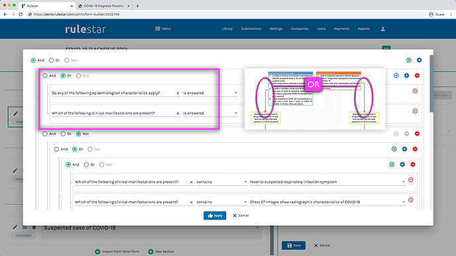Image resolution: width=456 pixels, height=256 pixels.
Task: Click the filled blue plus icon in the innermost And group
Action: click(402, 164)
